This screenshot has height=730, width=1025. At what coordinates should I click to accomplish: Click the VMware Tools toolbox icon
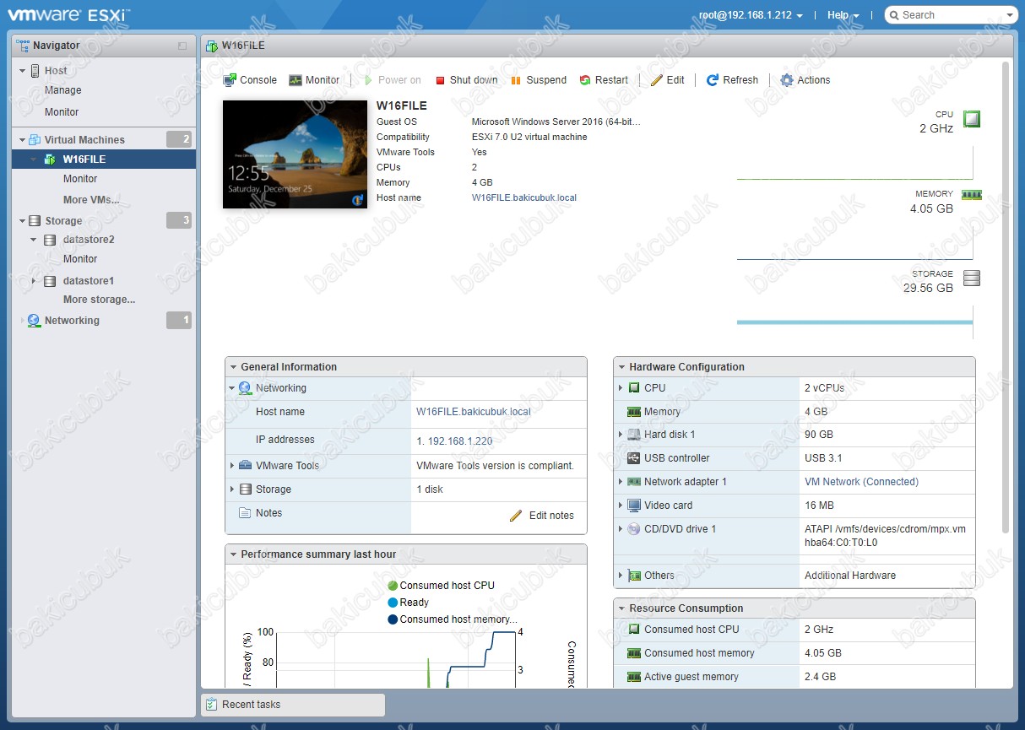click(245, 465)
